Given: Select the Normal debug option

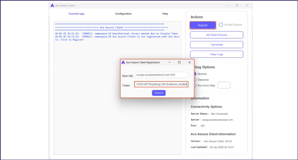Looking at the screenshot, I should [195, 74].
